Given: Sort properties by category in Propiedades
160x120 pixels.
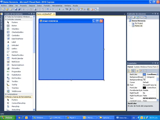Looking at the screenshot, I should click(x=129, y=71).
